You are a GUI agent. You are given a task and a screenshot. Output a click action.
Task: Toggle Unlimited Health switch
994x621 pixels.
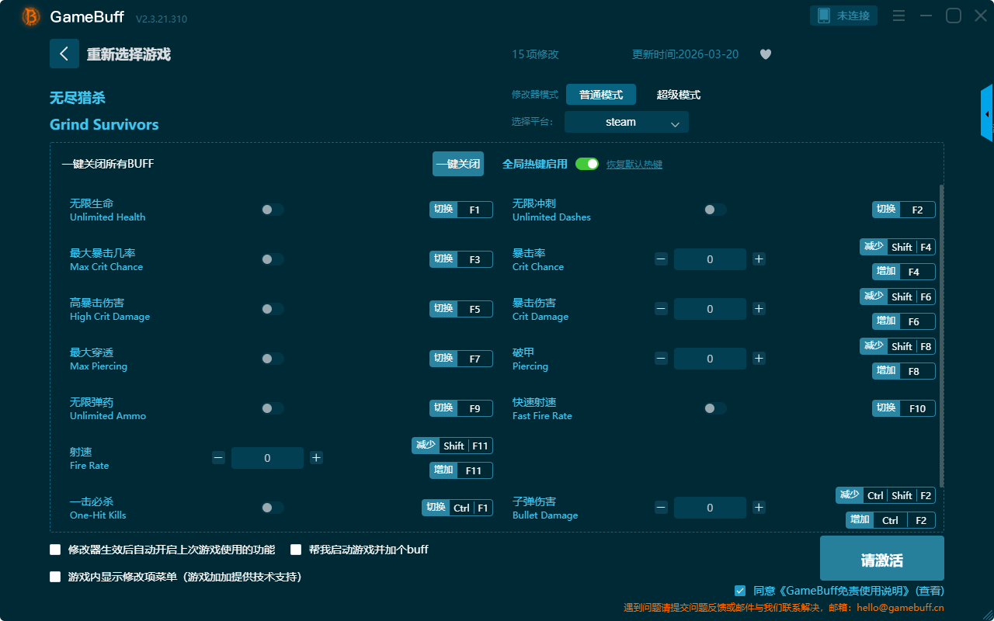click(273, 210)
